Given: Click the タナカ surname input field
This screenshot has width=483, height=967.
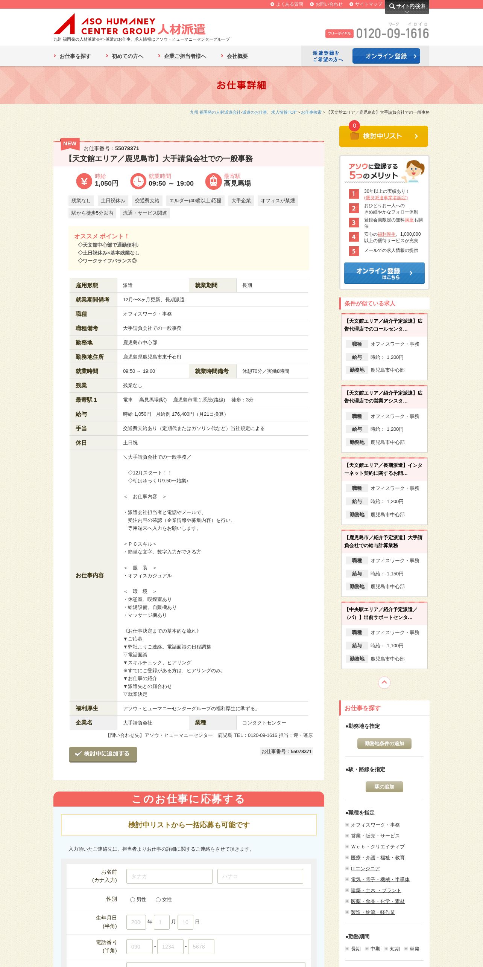Looking at the screenshot, I should click(x=169, y=876).
